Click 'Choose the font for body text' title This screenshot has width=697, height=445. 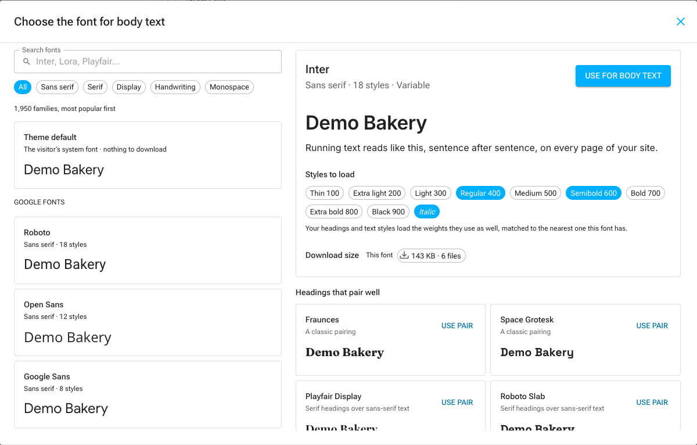[89, 21]
